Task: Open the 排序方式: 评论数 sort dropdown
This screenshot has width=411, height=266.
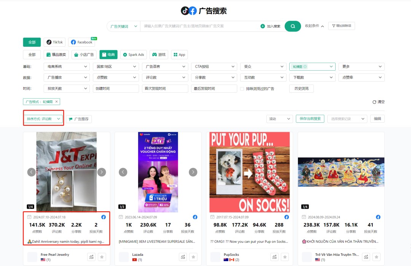Action: click(43, 119)
